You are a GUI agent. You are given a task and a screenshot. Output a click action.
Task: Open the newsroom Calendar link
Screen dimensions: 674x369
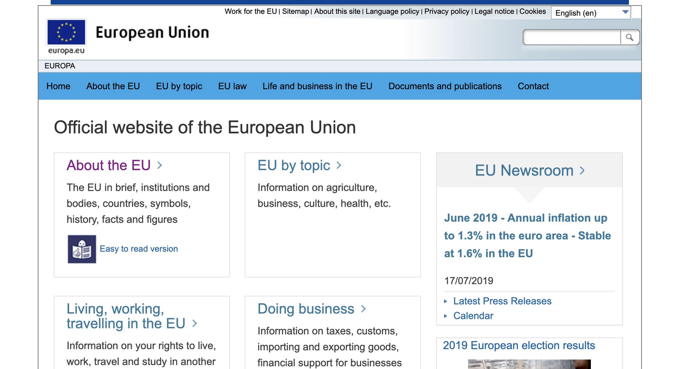coord(473,316)
